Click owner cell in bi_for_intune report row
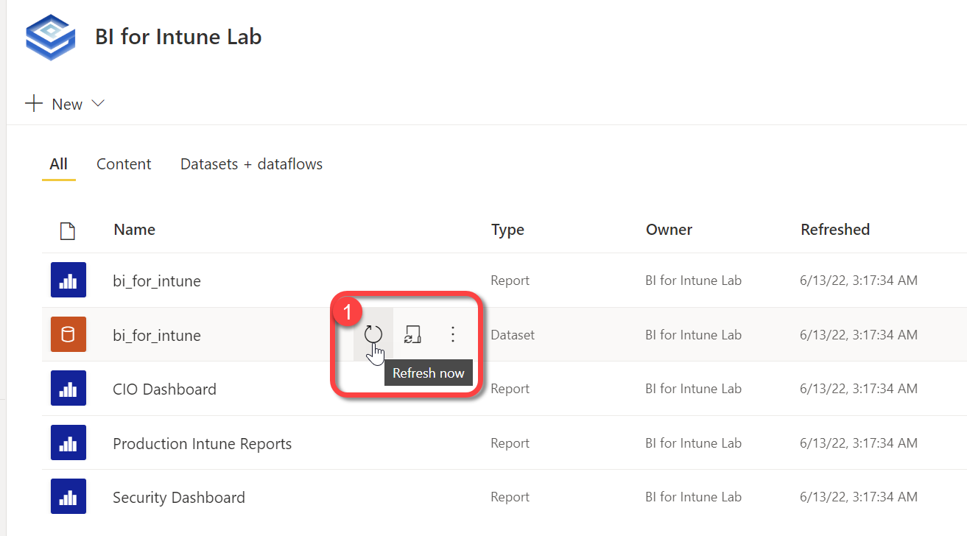The height and width of the screenshot is (536, 967). tap(693, 281)
